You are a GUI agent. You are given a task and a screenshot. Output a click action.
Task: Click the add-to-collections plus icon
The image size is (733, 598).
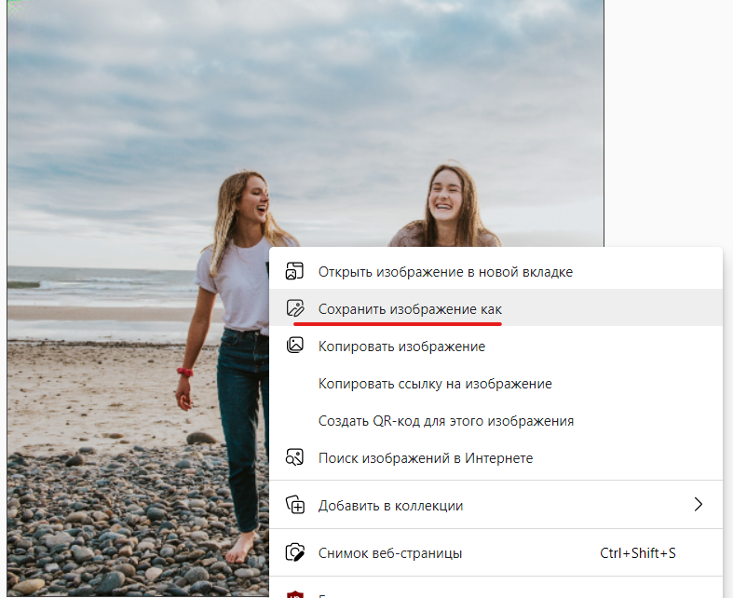coord(295,505)
